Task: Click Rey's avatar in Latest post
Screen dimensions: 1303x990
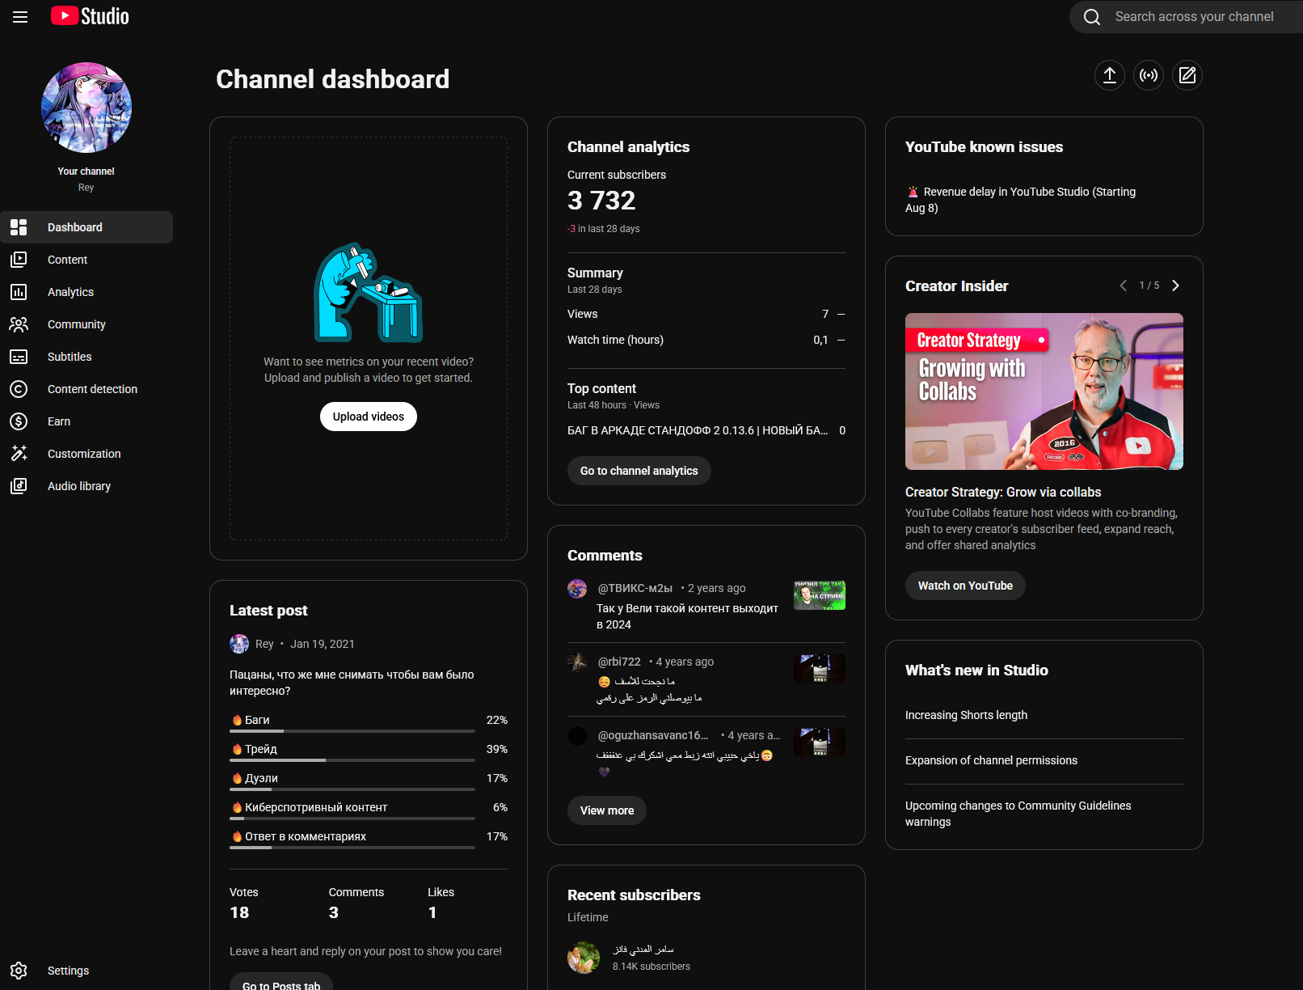Action: [239, 644]
